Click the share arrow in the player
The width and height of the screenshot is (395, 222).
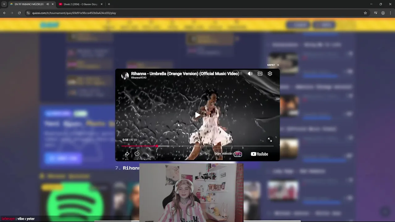(x=127, y=154)
